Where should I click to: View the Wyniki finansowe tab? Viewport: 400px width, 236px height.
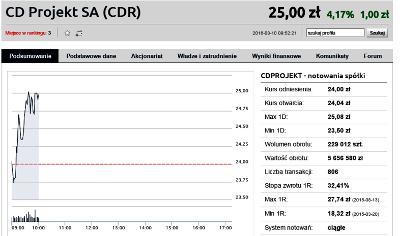[276, 56]
